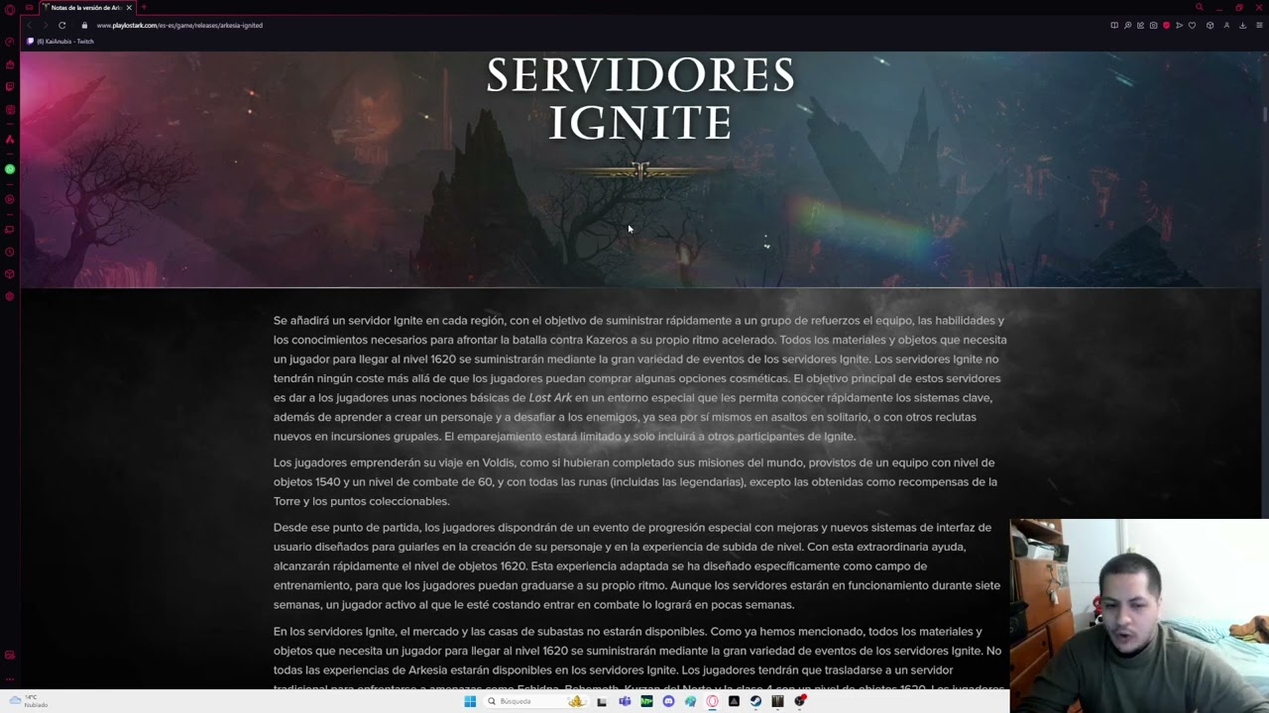Click the SERVIDORES IGNITE heading
The width and height of the screenshot is (1269, 713).
(640, 100)
